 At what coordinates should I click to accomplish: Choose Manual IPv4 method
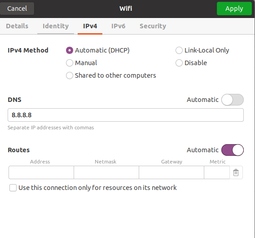point(70,63)
